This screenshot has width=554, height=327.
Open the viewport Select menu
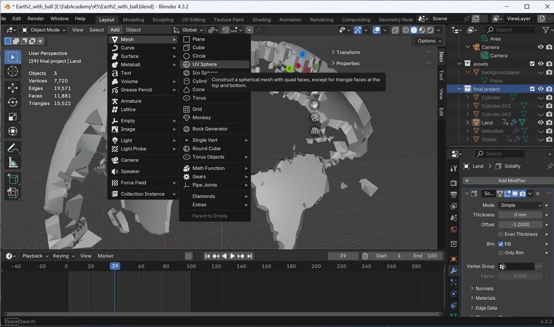[x=96, y=30]
